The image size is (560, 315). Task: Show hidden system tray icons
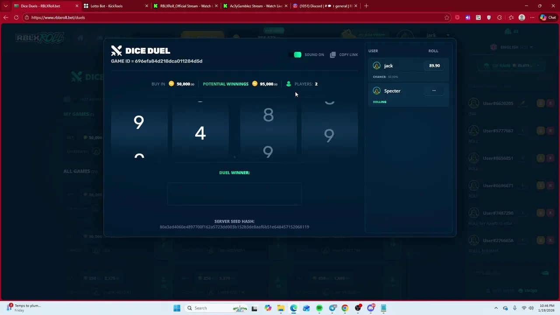coord(496,308)
